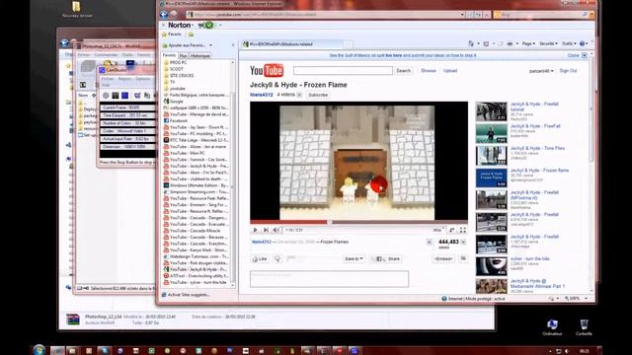632x355 pixels.
Task: Click the thumbs-down dislike icon
Action: click(x=277, y=258)
